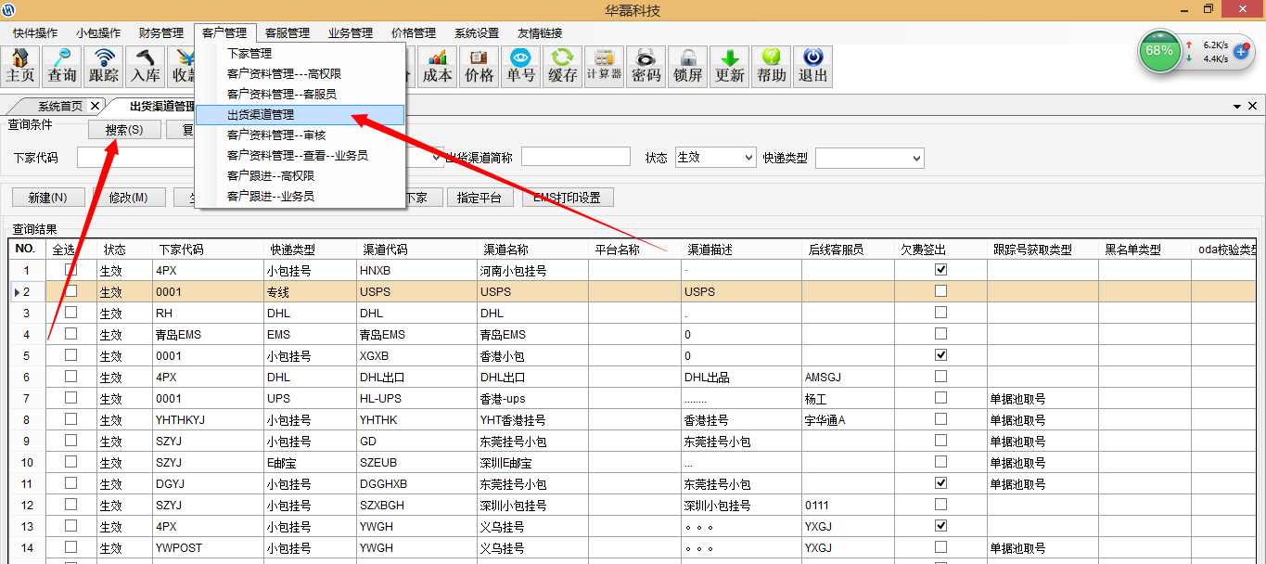Switch to the 系统首页 tab
The image size is (1266, 564).
(60, 106)
